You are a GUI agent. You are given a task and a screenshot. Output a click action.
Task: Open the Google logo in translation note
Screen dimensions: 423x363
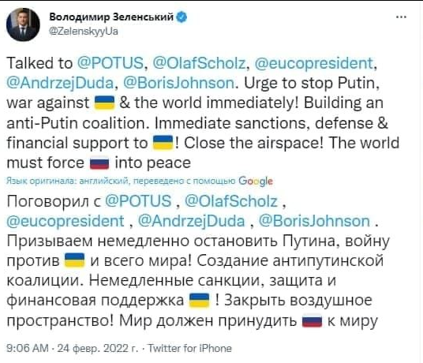pos(256,181)
